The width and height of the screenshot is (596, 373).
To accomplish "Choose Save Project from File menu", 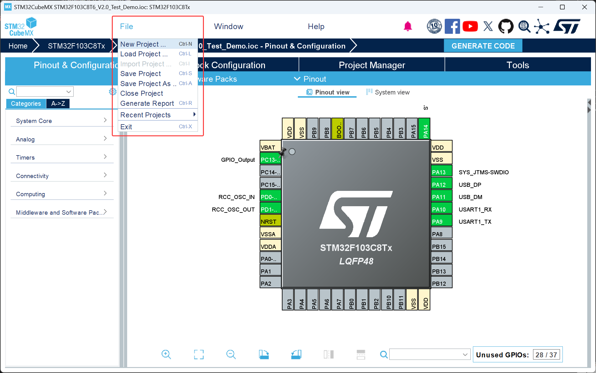I will [158, 74].
